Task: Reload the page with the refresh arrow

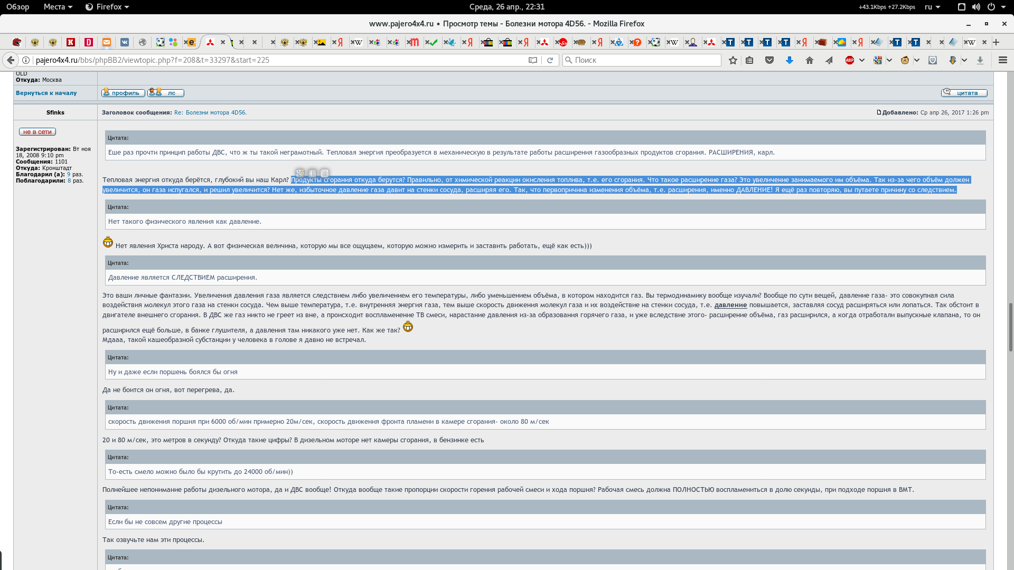Action: pos(550,60)
